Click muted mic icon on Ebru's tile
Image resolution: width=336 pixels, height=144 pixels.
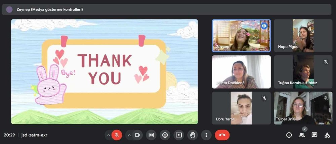click(264, 98)
